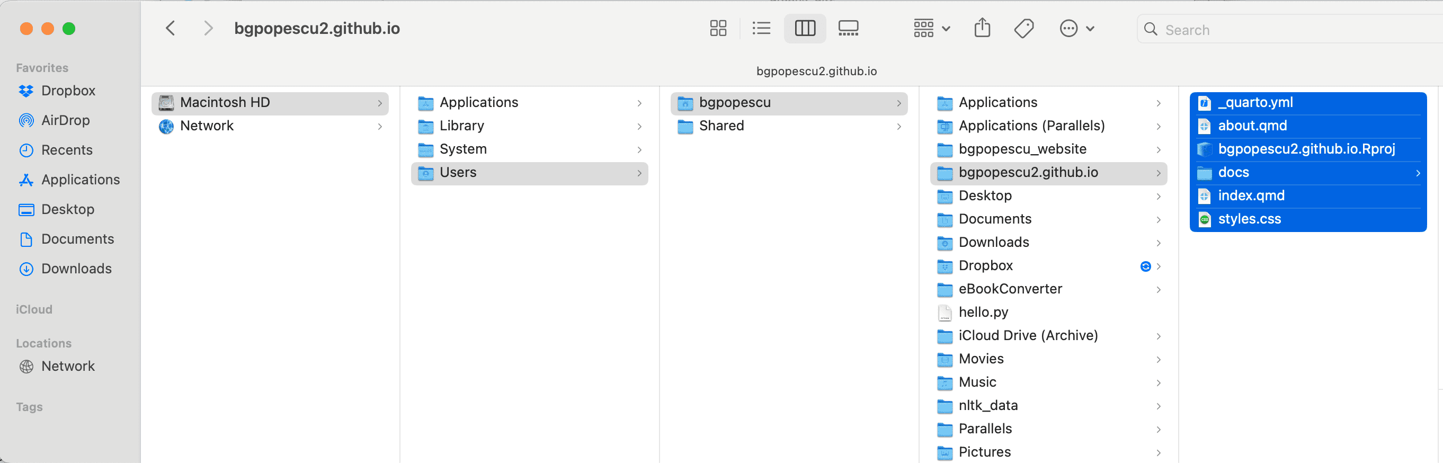Click the Search field
The image size is (1443, 463).
point(1288,30)
